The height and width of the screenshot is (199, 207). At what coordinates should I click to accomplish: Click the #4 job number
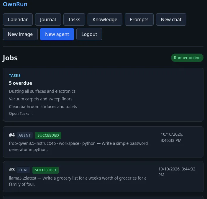[x=12, y=135]
